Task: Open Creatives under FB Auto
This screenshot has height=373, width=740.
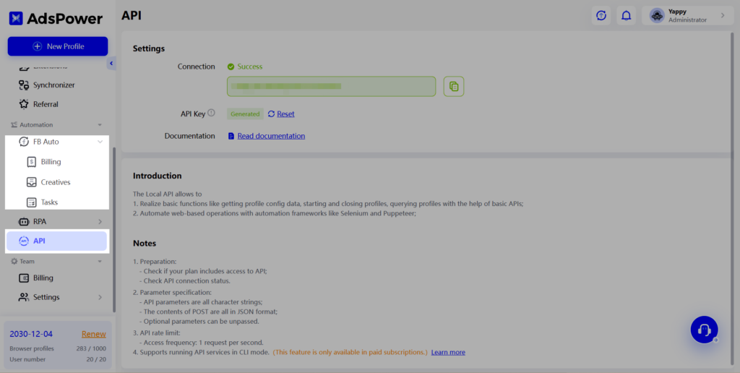Action: click(x=55, y=182)
